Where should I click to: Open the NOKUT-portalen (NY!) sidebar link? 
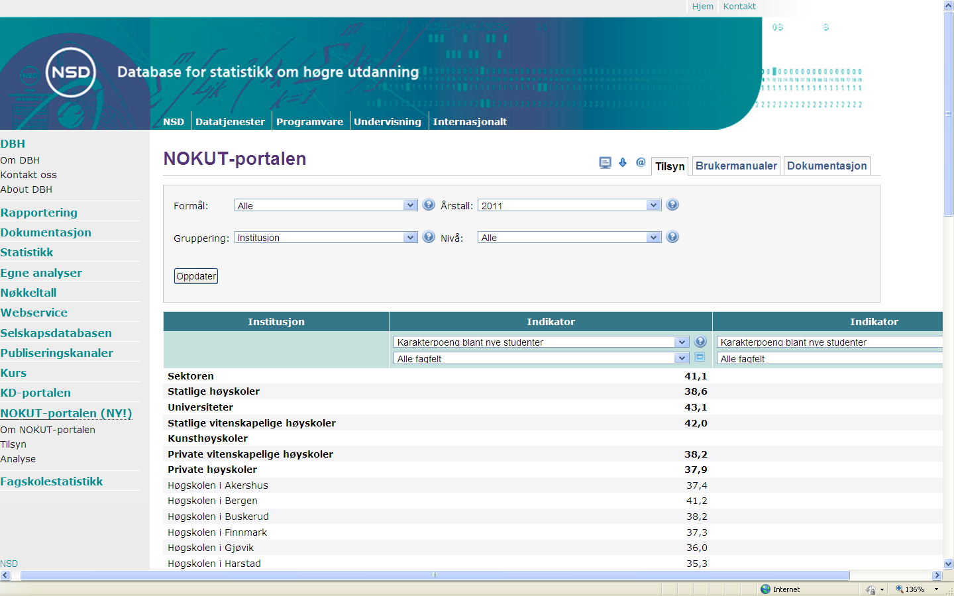[x=66, y=413]
